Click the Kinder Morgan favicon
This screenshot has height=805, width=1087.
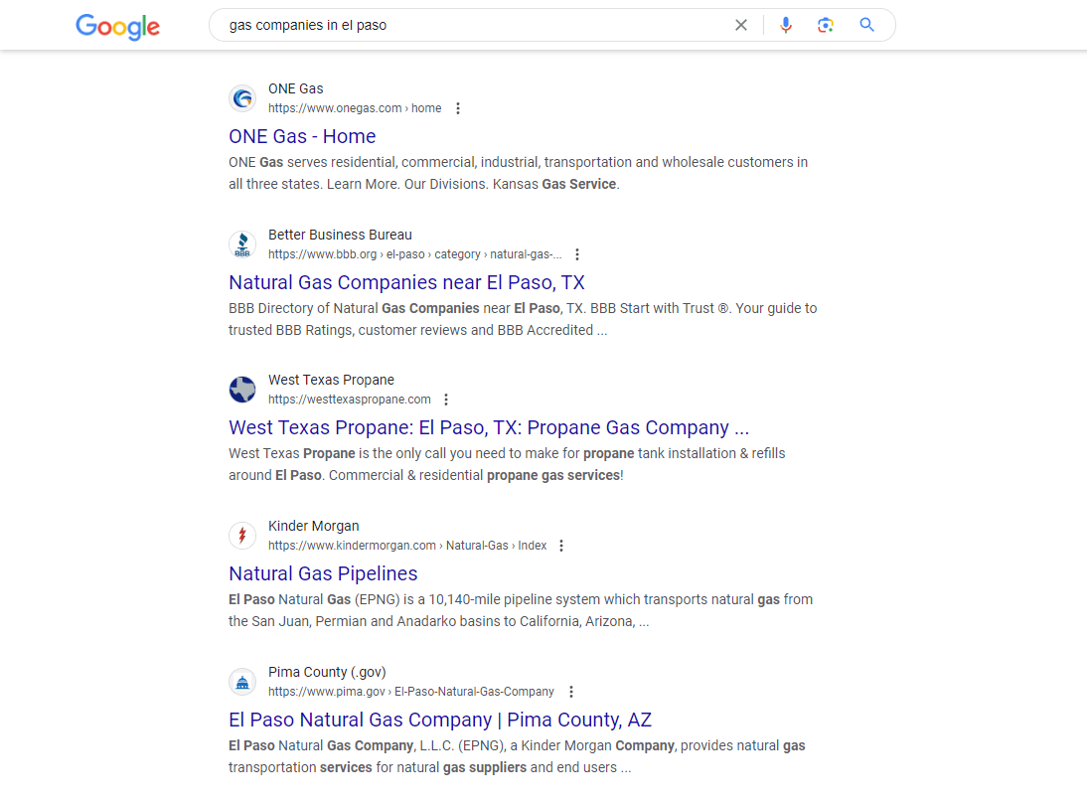tap(242, 536)
